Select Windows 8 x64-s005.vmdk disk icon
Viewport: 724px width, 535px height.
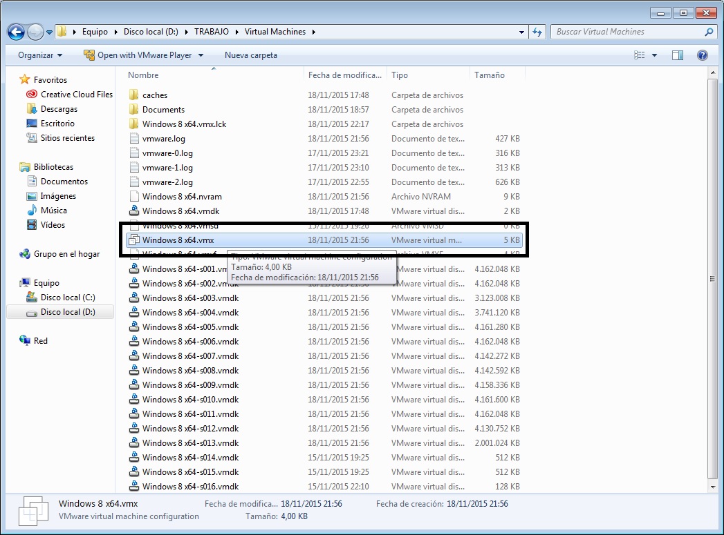click(134, 327)
